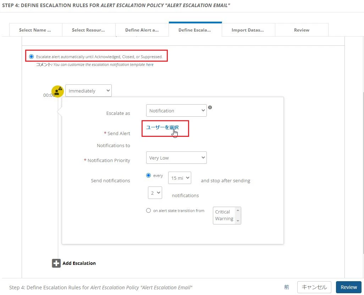Switch to the Review tab
364x295 pixels.
[x=302, y=30]
